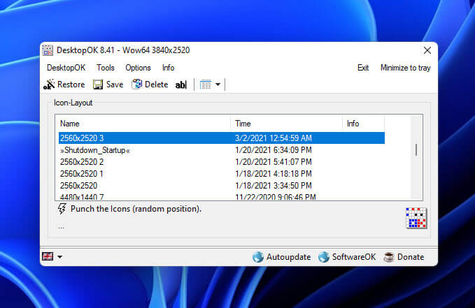Click the Info column header
The width and height of the screenshot is (475, 308).
click(x=364, y=124)
